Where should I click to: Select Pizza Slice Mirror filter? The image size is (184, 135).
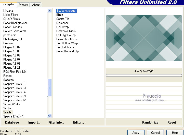(67, 39)
